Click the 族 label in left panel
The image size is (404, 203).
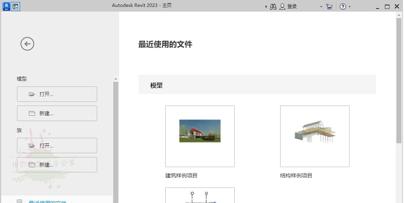pos(19,131)
